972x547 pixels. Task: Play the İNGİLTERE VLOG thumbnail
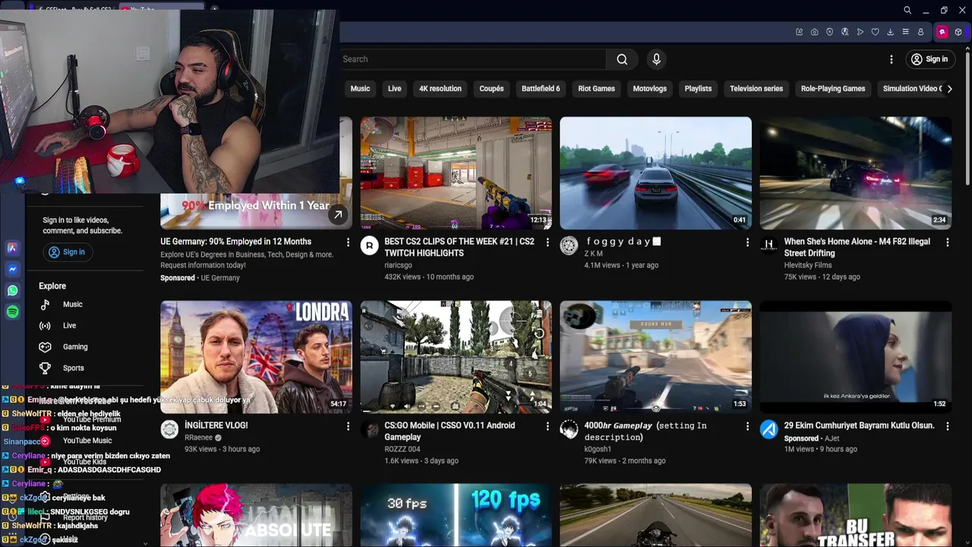256,357
